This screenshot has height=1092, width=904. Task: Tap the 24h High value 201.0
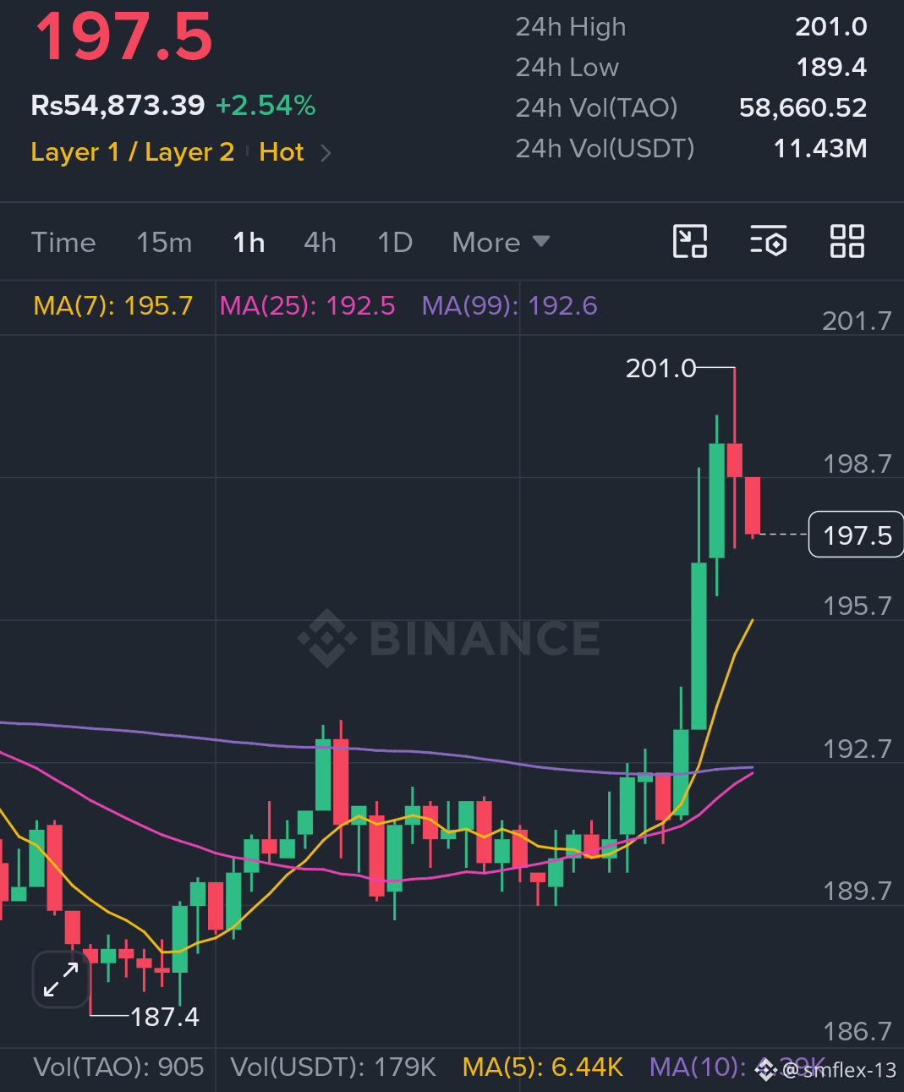[x=831, y=27]
